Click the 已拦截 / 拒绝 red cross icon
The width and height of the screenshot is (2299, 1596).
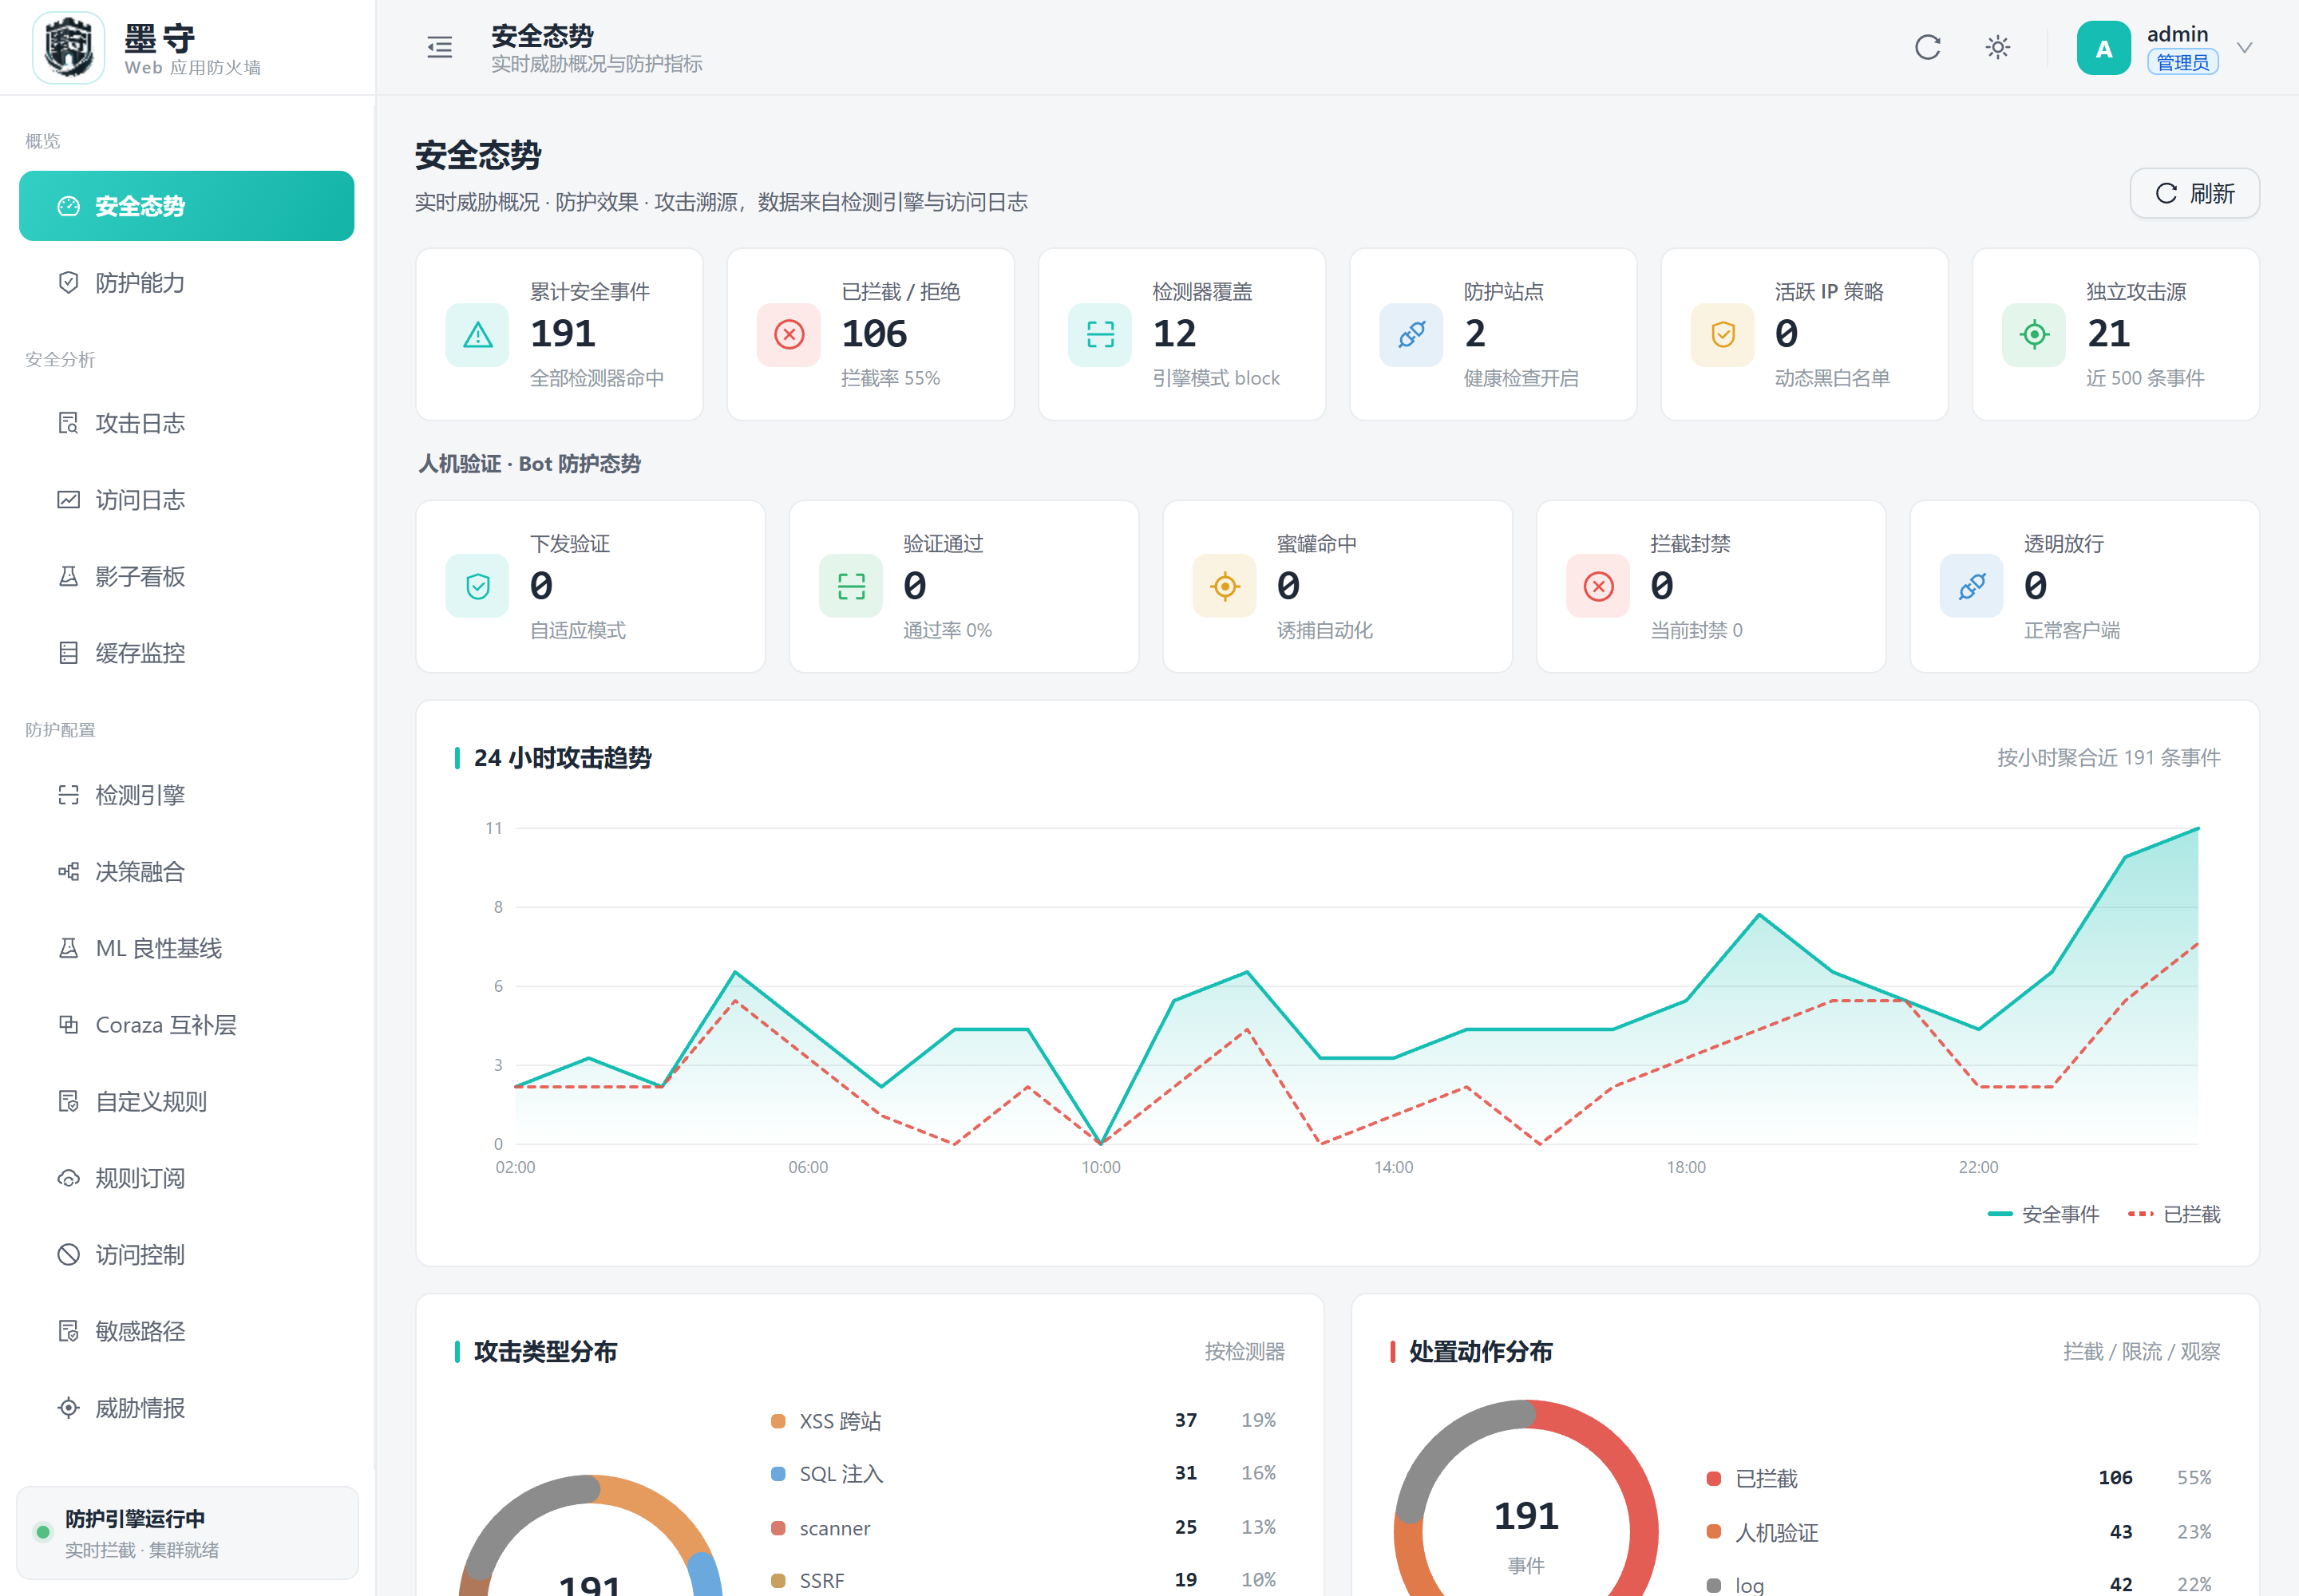click(789, 335)
